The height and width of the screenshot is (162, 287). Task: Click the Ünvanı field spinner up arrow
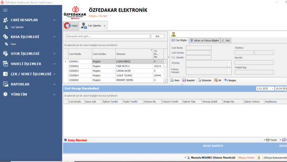click(229, 62)
